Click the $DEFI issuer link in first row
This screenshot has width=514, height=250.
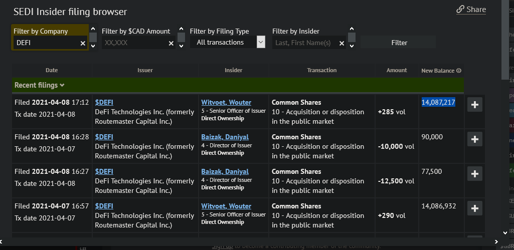pos(104,103)
